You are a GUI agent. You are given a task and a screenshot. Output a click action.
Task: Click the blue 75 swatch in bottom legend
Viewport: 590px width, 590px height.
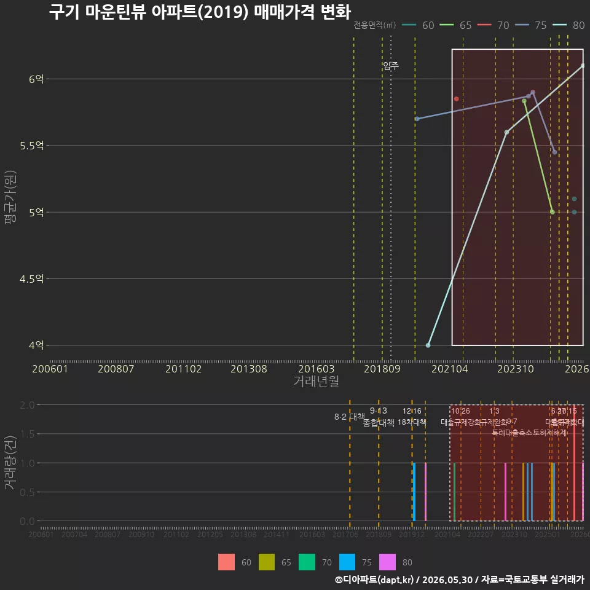[347, 562]
